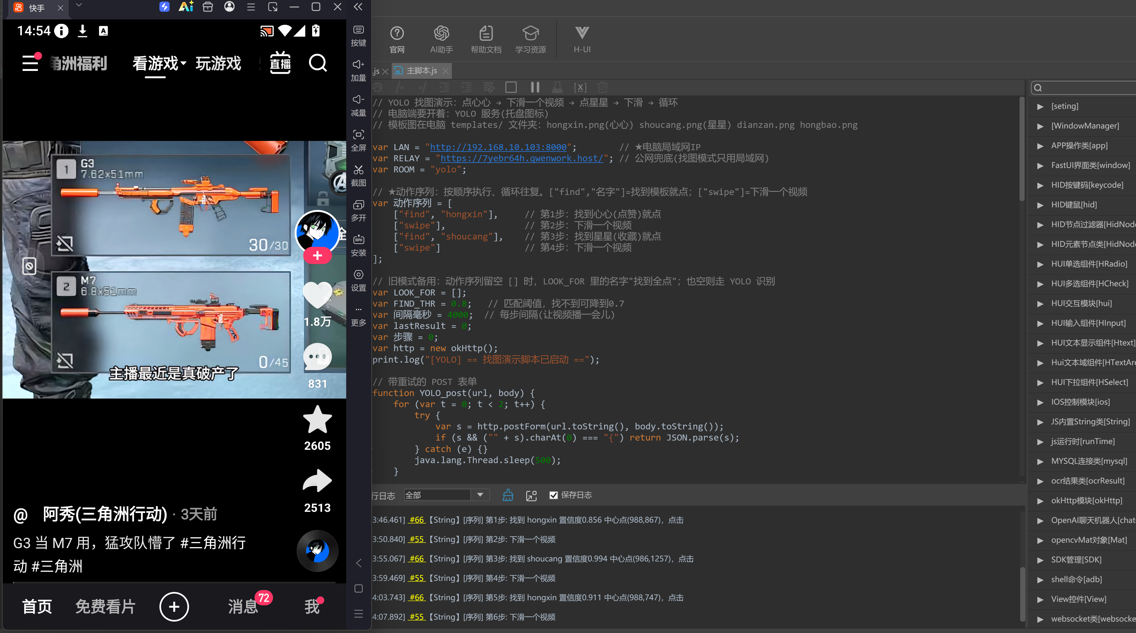Image resolution: width=1136 pixels, height=633 pixels.
Task: Toggle the 保存日志 checkbox
Action: point(553,495)
